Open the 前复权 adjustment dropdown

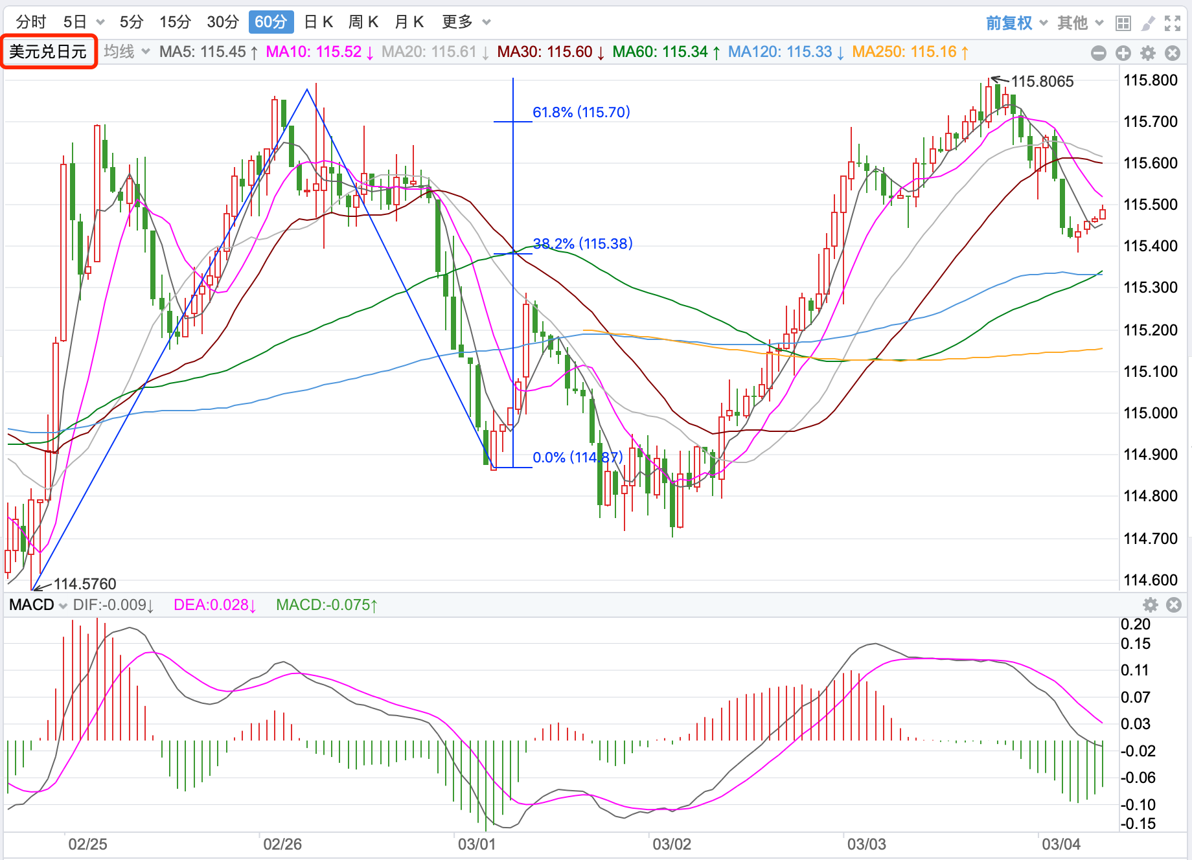pos(1016,23)
